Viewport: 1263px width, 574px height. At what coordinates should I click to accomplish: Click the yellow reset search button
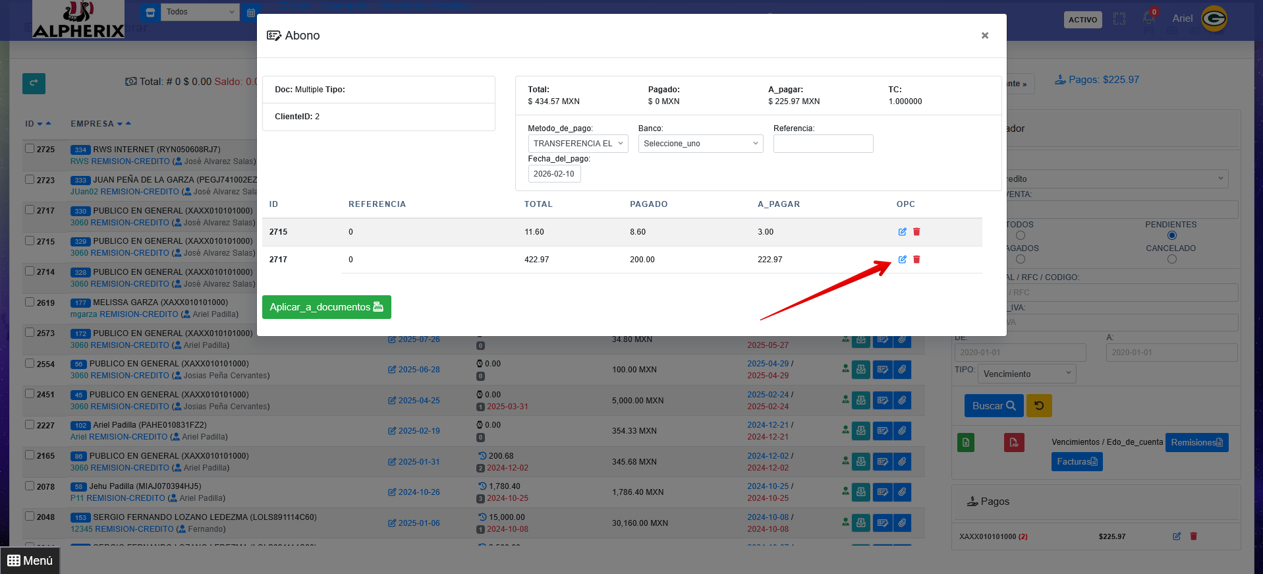click(x=1039, y=406)
